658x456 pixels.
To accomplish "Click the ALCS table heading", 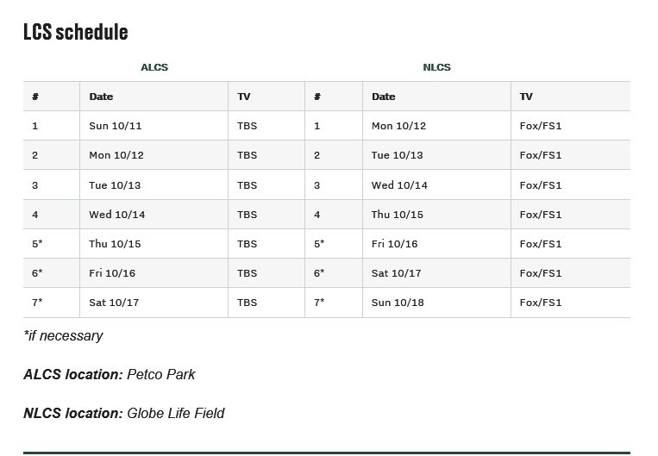I will point(154,67).
